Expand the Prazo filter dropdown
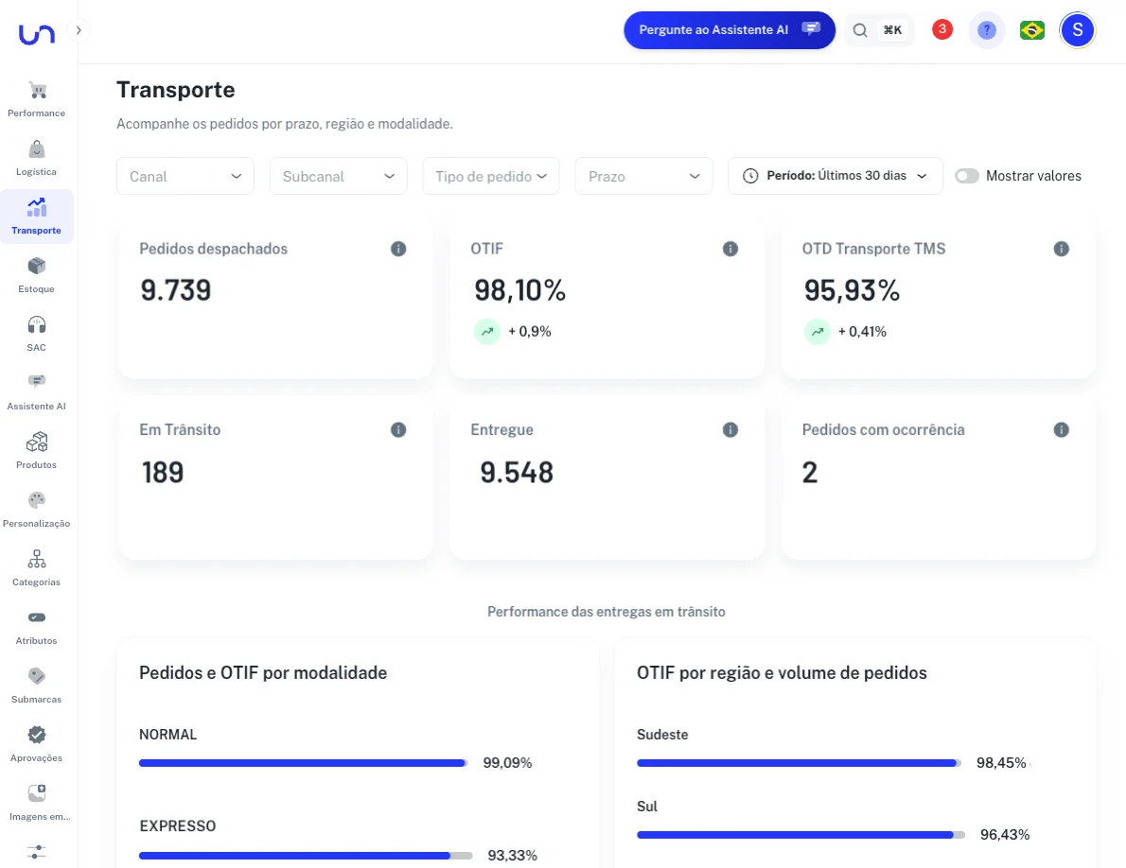1126x868 pixels. point(643,176)
